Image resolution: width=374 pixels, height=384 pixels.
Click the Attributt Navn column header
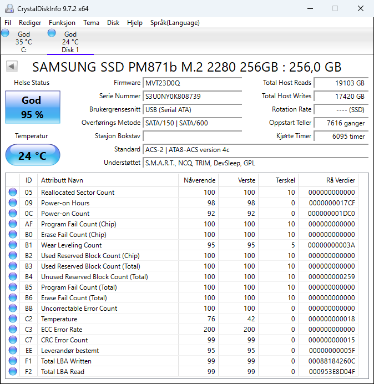[108, 180]
